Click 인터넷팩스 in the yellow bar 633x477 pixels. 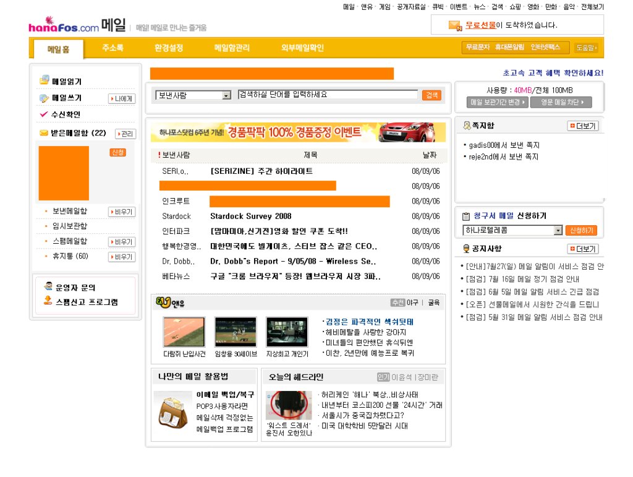pyautogui.click(x=545, y=47)
